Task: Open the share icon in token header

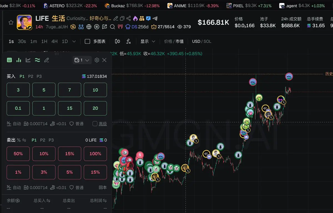Action: (128, 19)
